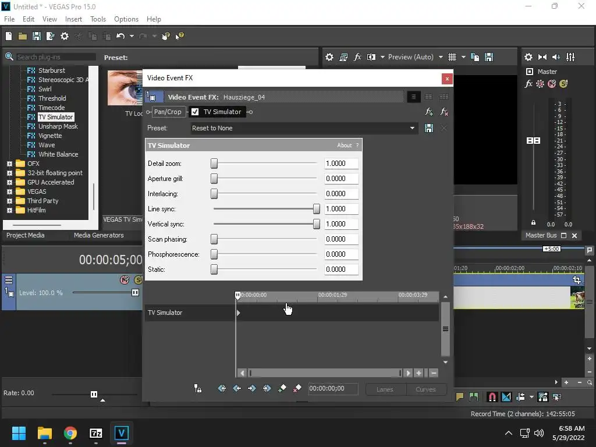Image resolution: width=596 pixels, height=447 pixels.
Task: Click the video track Level slider handle
Action: pos(135,293)
